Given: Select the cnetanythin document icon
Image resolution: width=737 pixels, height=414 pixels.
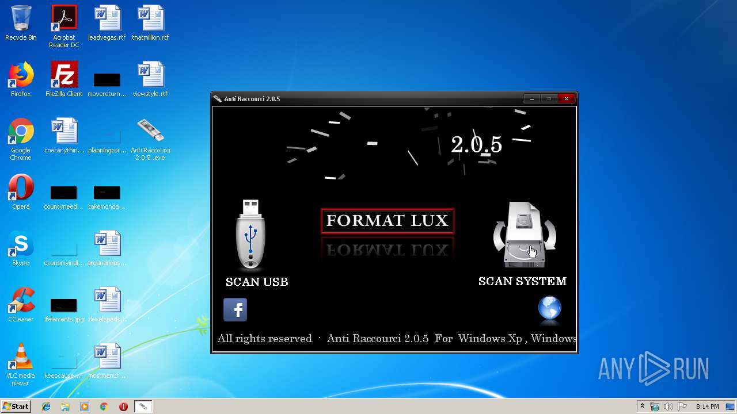Looking at the screenshot, I should click(x=64, y=136).
